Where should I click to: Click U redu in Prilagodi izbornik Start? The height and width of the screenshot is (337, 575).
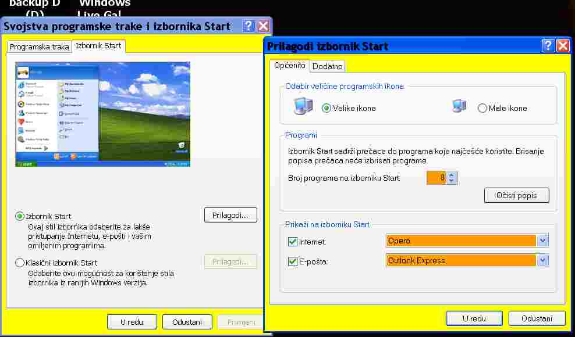(474, 318)
